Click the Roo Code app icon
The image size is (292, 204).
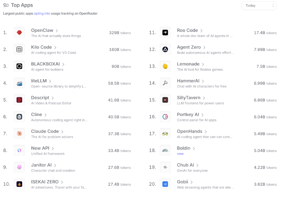[x=165, y=33]
